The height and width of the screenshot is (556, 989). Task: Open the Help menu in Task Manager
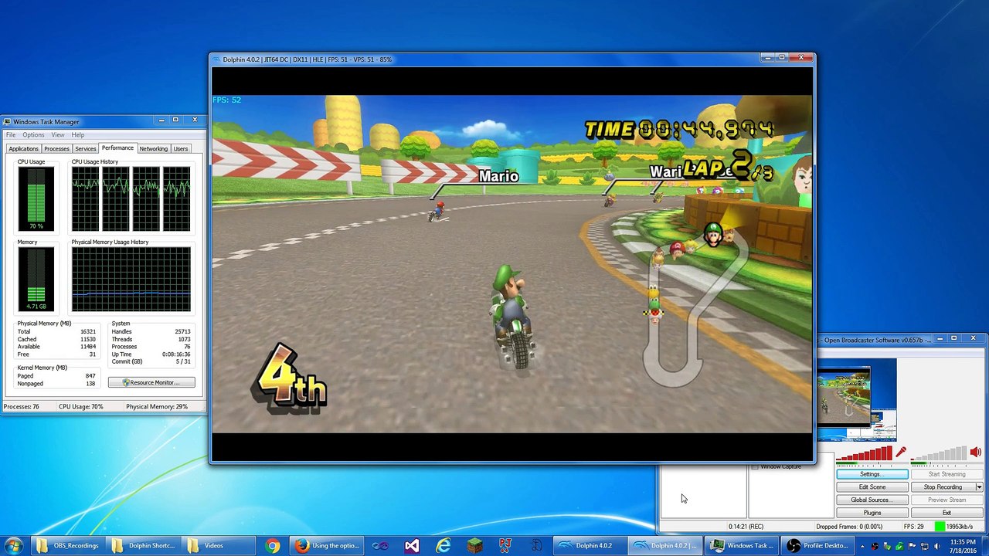78,135
